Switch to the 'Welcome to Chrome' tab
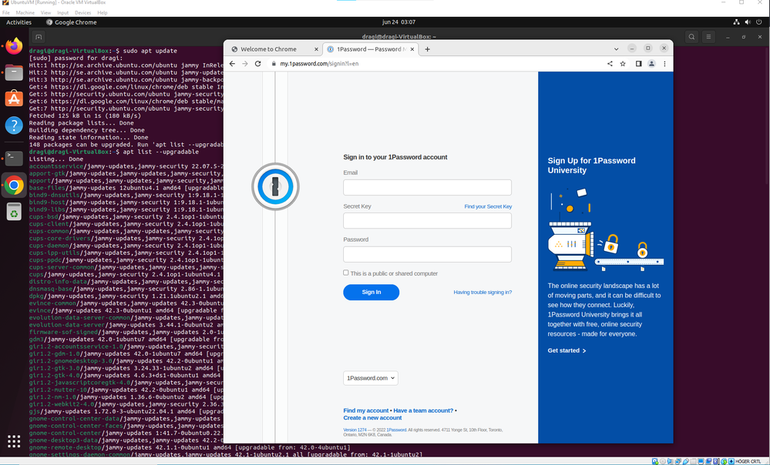The image size is (770, 465). 268,49
